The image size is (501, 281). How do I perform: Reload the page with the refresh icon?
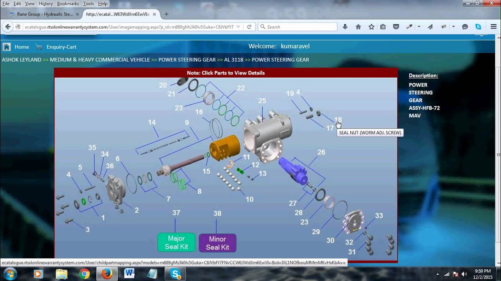coord(249,27)
